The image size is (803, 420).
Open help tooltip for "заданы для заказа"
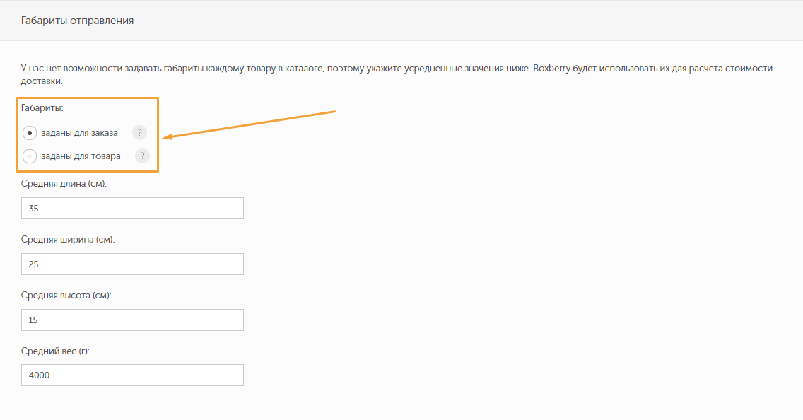click(x=139, y=133)
